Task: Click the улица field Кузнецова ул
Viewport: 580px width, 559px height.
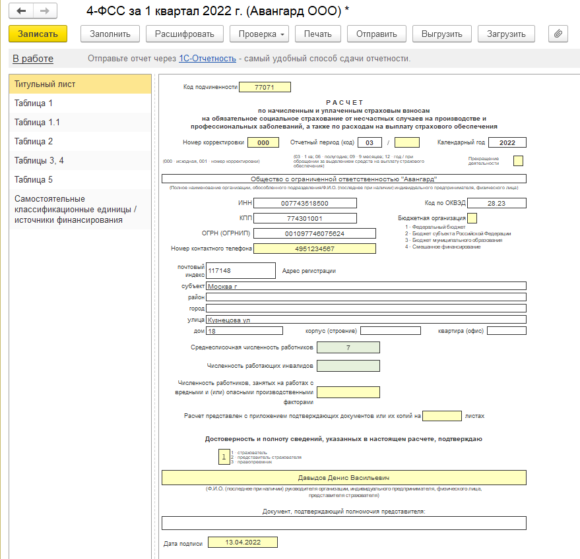Action: click(366, 320)
